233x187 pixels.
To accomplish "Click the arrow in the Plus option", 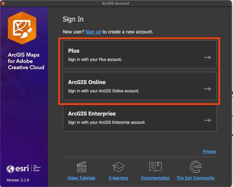I will (208, 57).
